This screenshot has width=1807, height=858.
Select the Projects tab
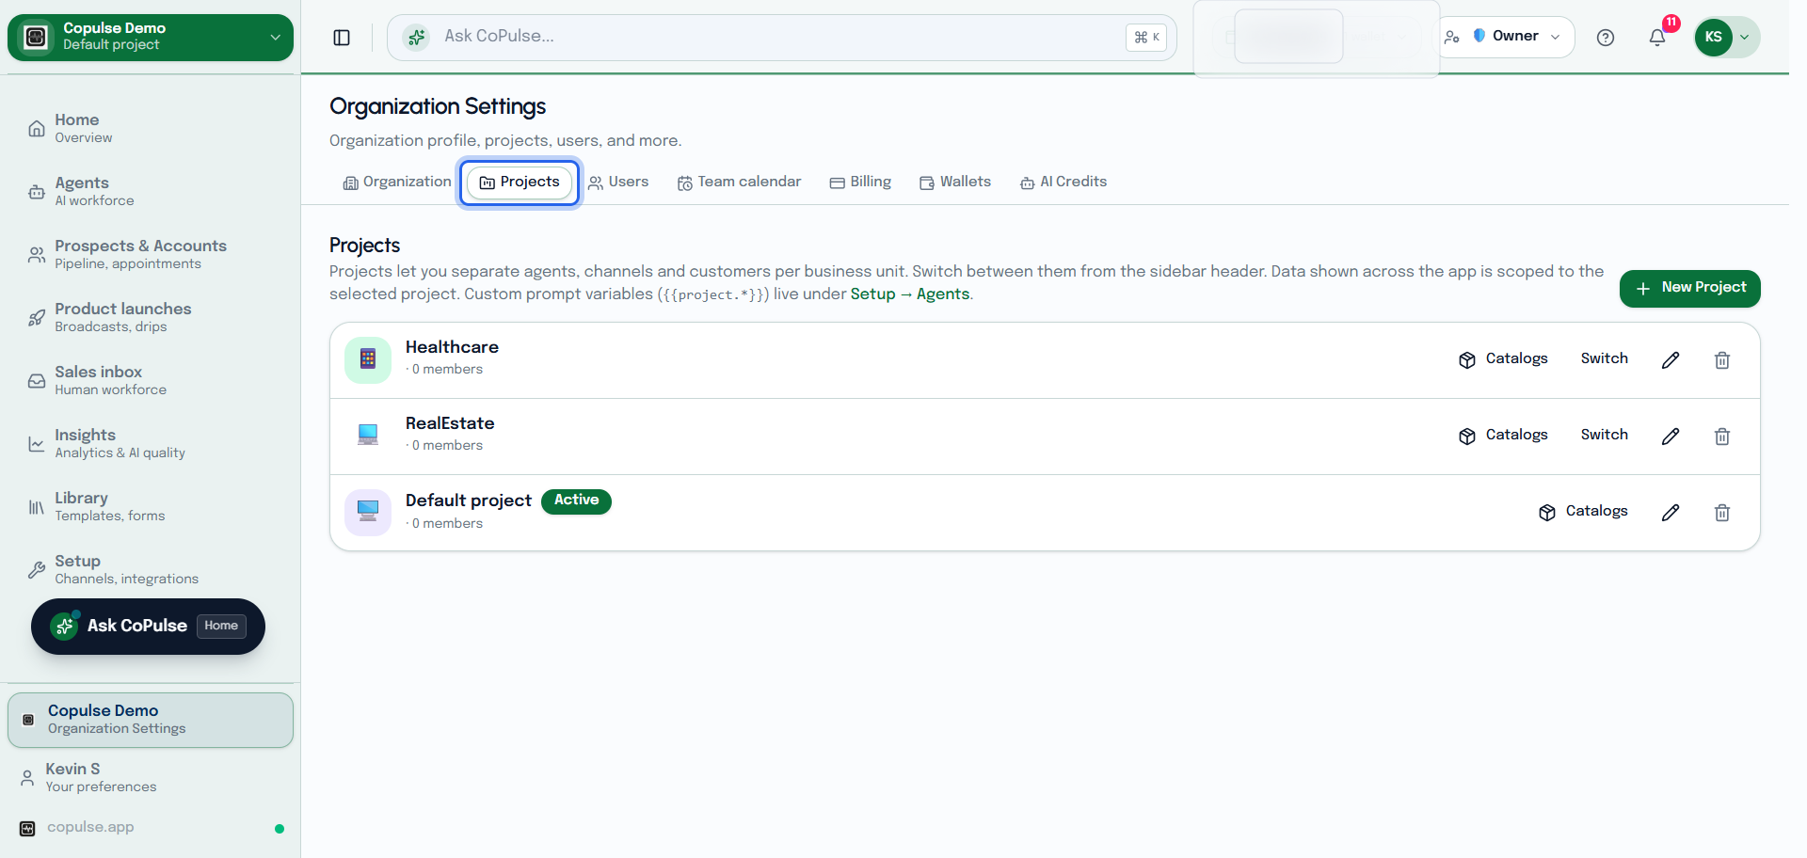click(x=520, y=183)
